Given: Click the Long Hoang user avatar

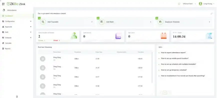Looking at the screenshot, I should click(x=200, y=4).
